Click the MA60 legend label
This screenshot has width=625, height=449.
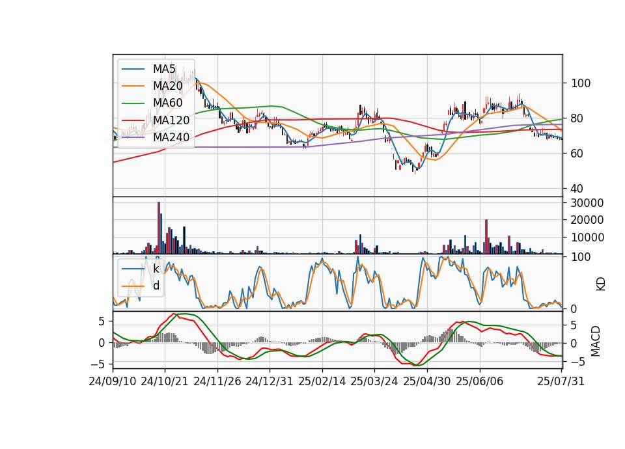(x=167, y=103)
